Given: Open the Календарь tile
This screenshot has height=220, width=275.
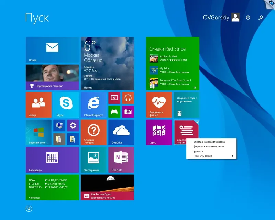Looking at the screenshot, I should tap(52, 160).
